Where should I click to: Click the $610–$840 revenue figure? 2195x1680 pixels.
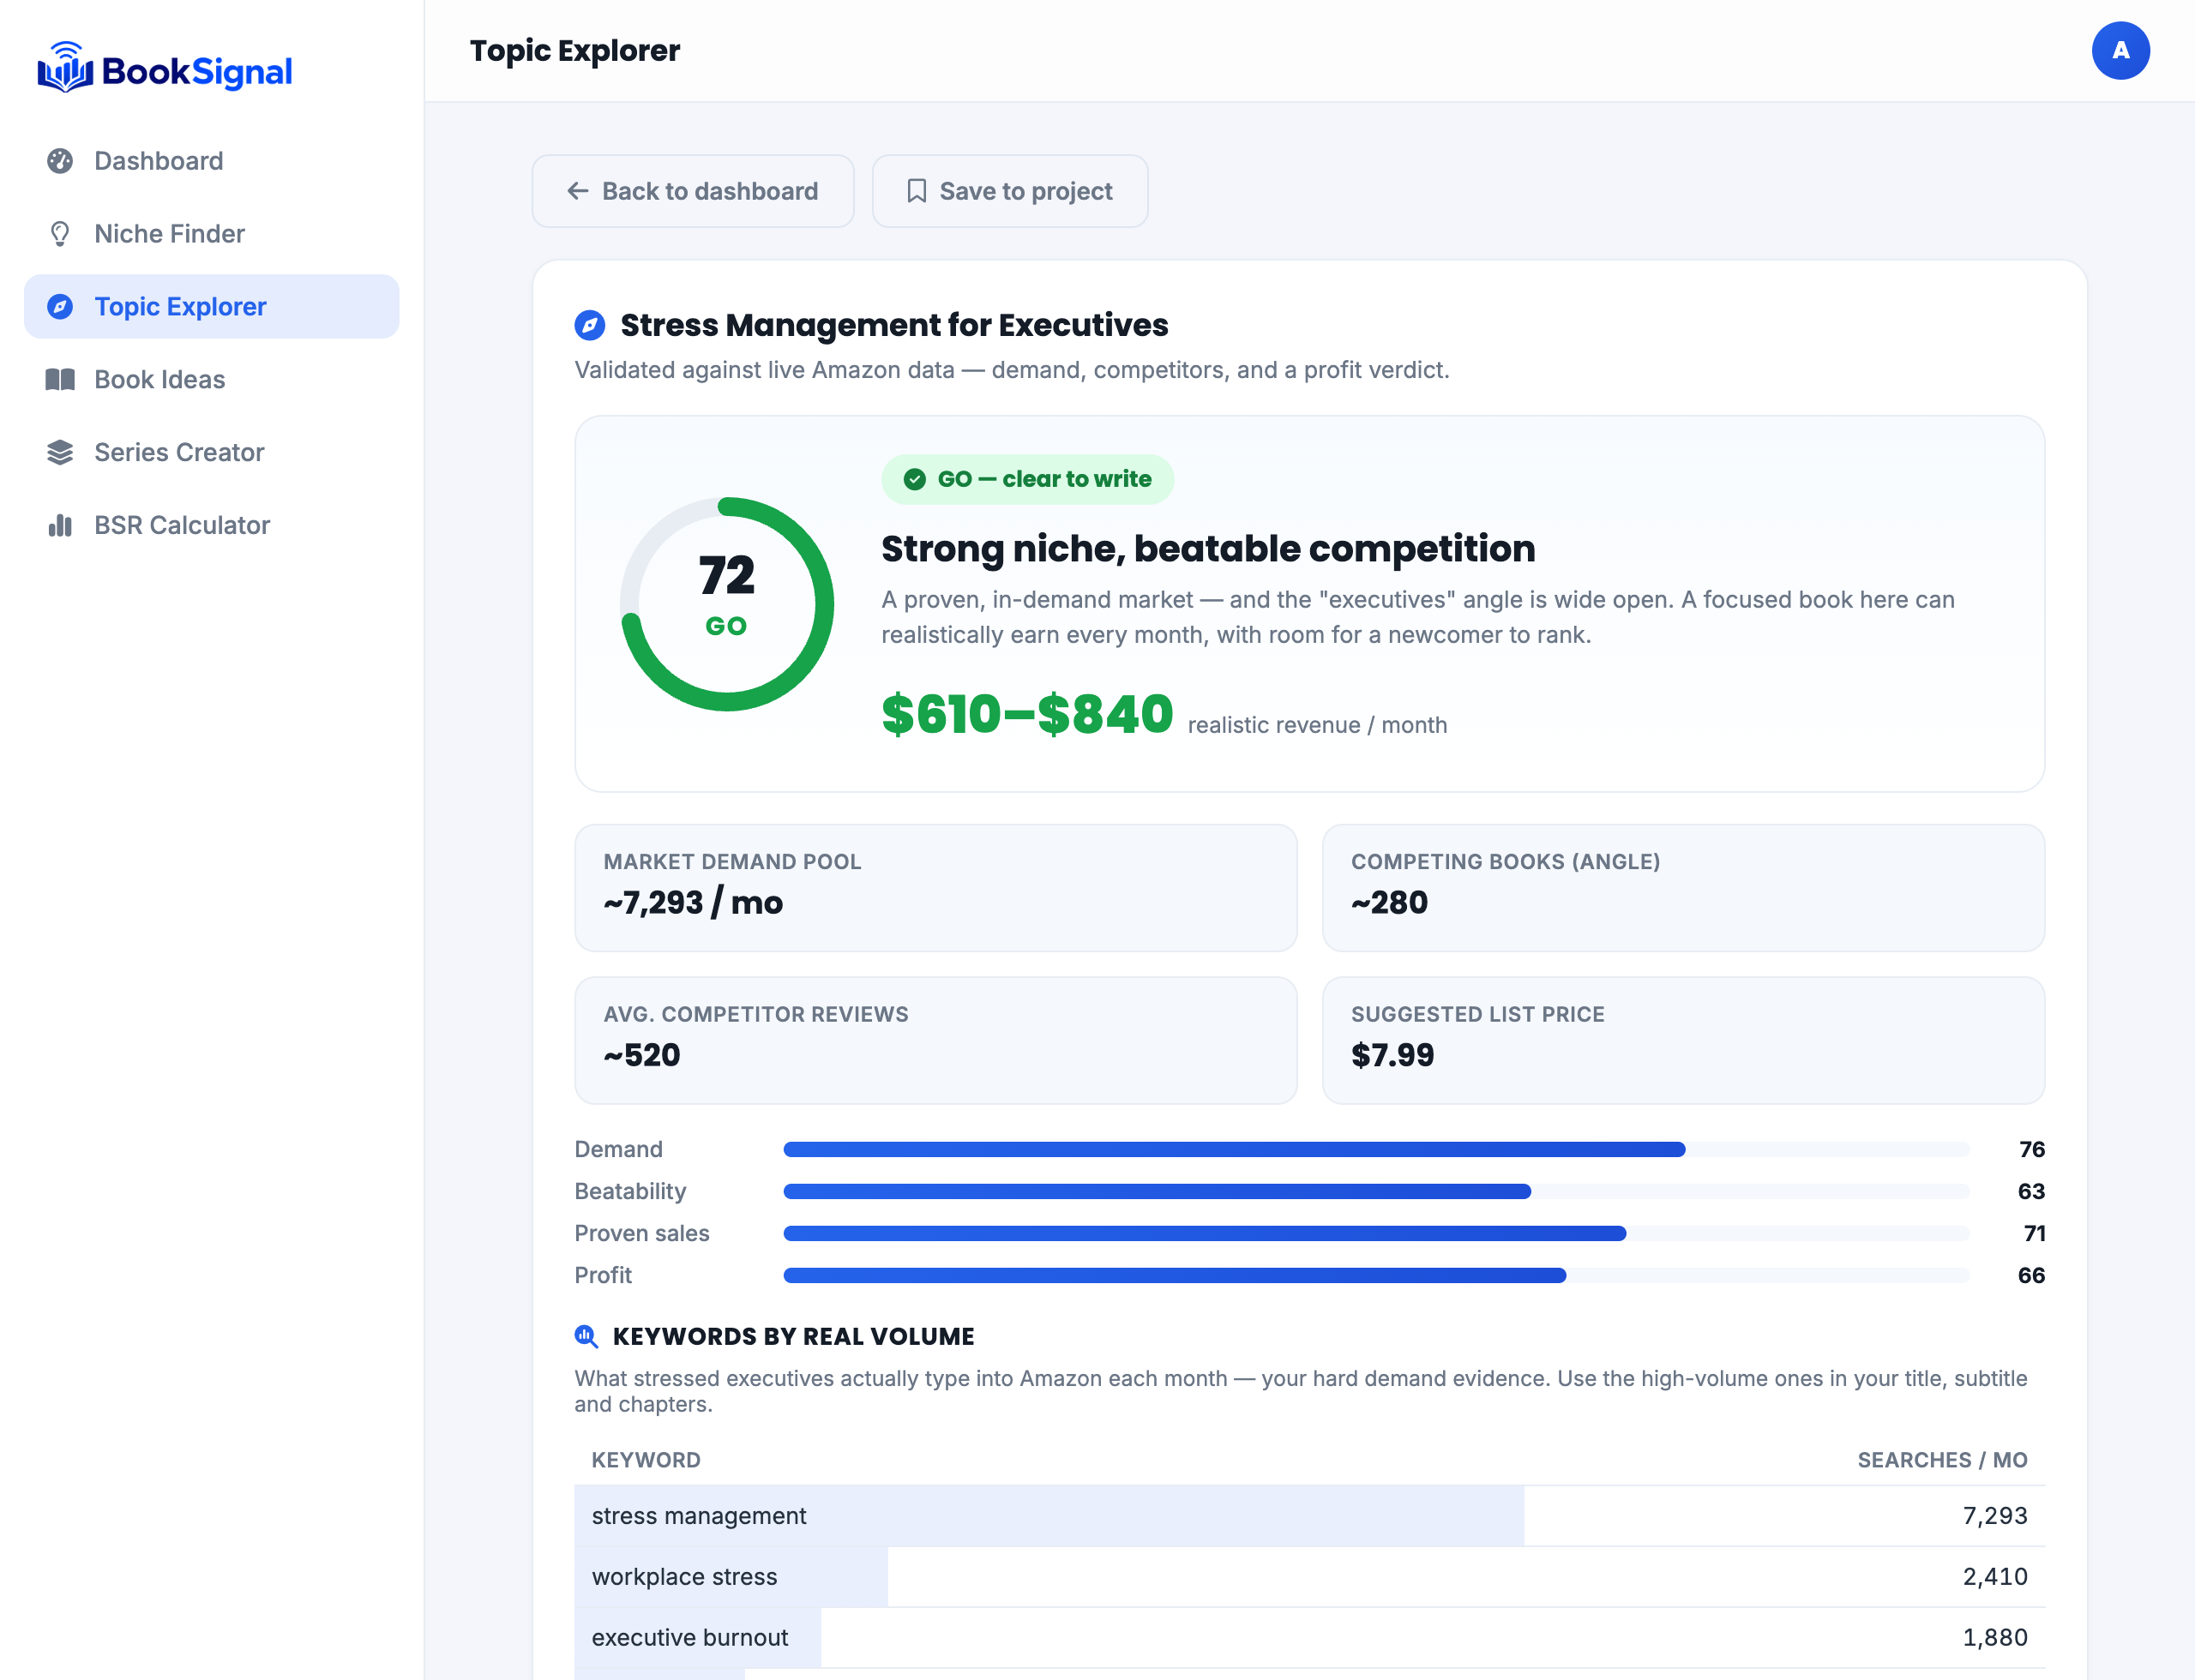point(1026,714)
